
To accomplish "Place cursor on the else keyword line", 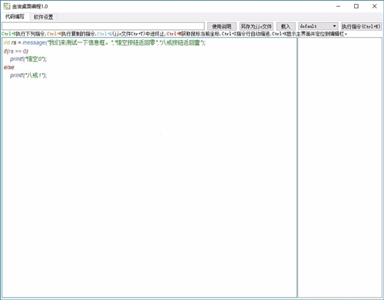I will tap(9, 68).
